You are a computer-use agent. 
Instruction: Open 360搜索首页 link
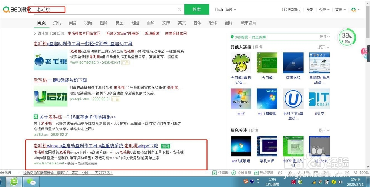pos(291,10)
